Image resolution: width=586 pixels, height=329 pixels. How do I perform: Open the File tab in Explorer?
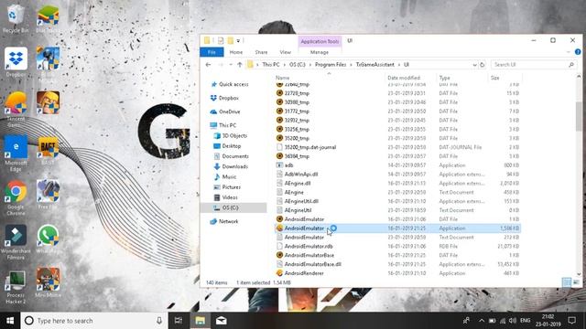pos(212,52)
